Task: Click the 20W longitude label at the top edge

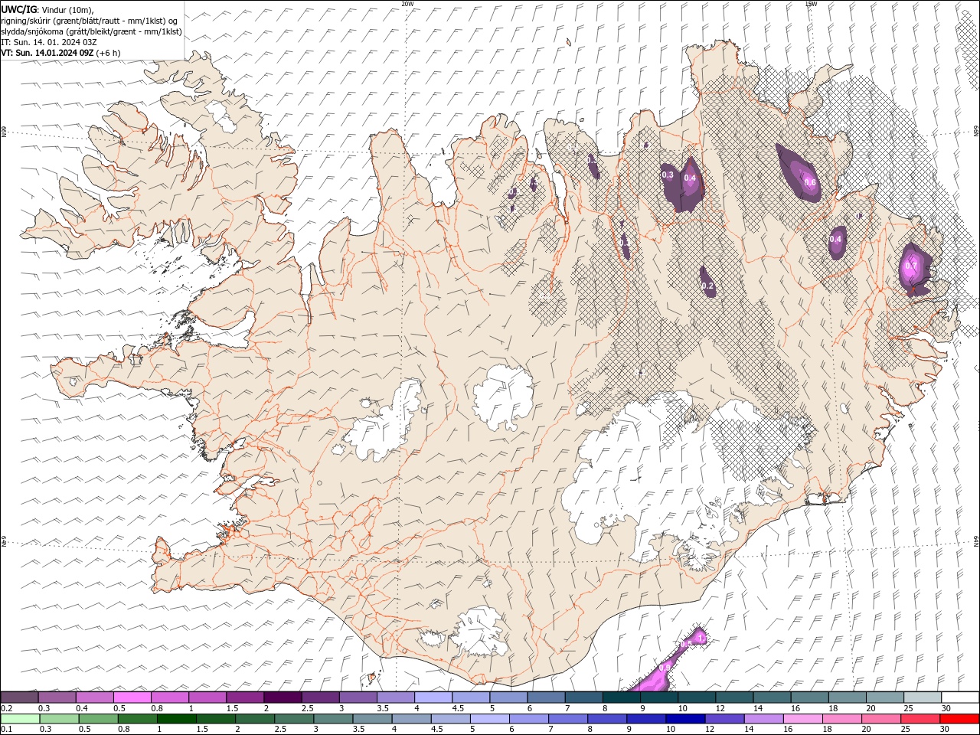Action: pyautogui.click(x=407, y=4)
